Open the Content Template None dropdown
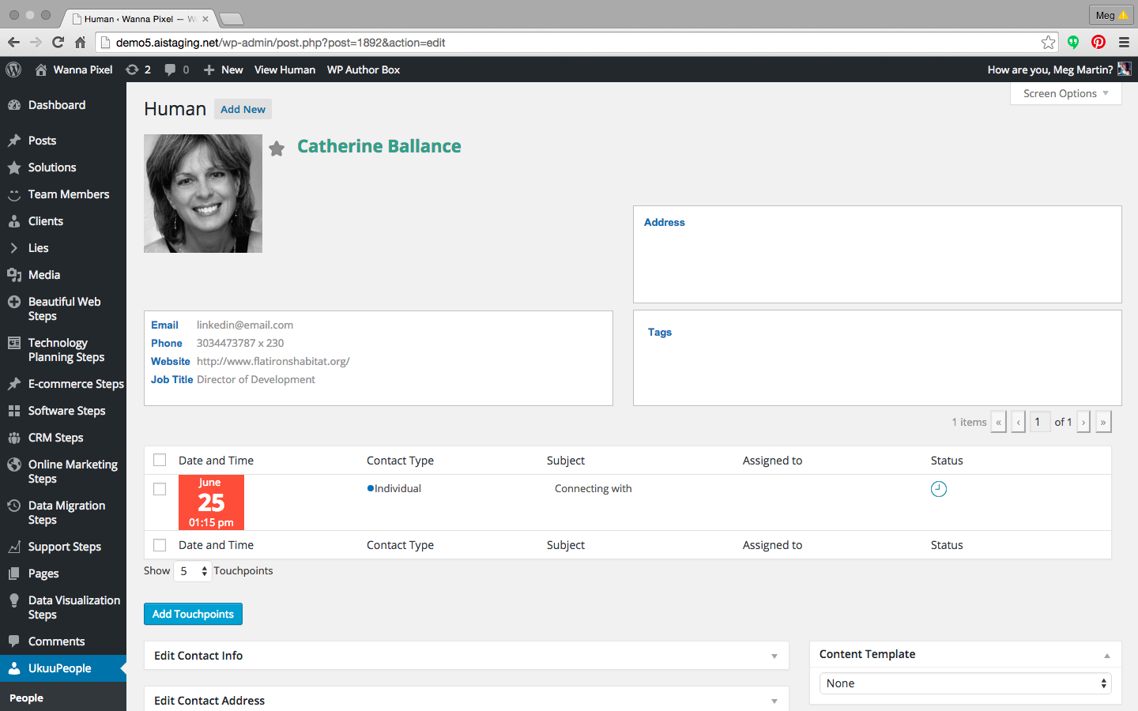The width and height of the screenshot is (1138, 711). (x=964, y=683)
